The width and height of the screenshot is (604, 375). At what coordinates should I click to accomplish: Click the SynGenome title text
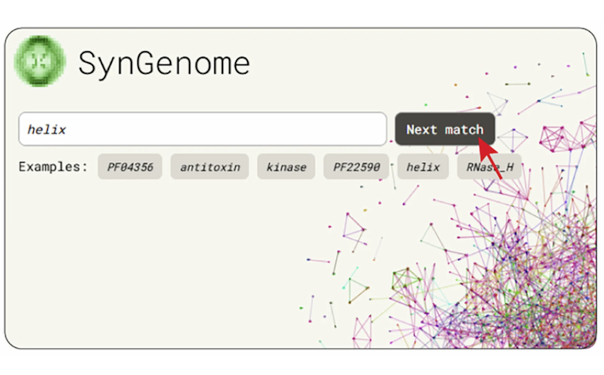coord(164,63)
